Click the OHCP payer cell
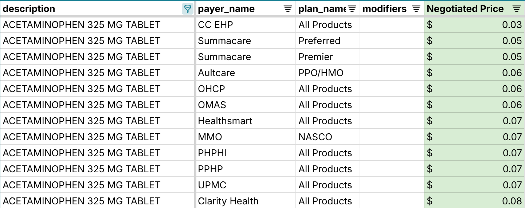This screenshot has height=208, width=525. tap(212, 89)
